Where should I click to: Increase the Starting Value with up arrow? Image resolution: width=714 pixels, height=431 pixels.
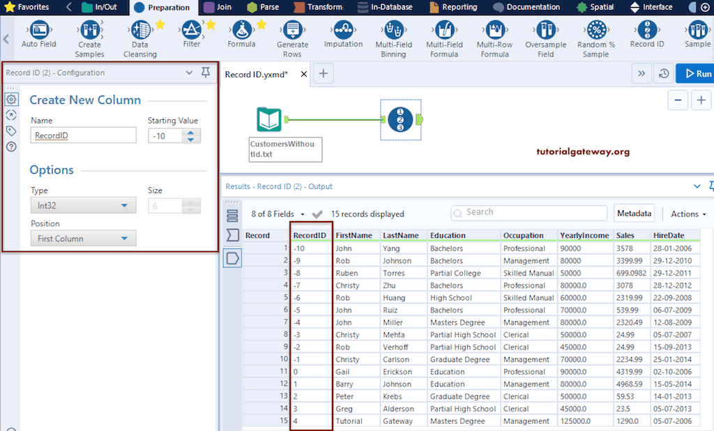point(190,133)
